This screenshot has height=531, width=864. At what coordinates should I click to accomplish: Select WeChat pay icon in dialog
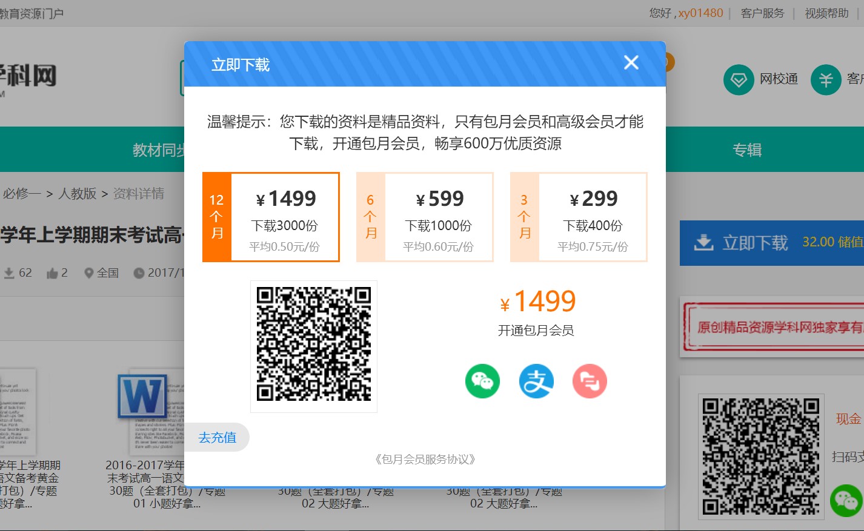(482, 381)
